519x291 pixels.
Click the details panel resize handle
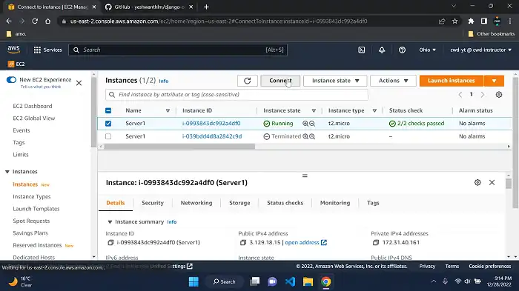pyautogui.click(x=305, y=175)
